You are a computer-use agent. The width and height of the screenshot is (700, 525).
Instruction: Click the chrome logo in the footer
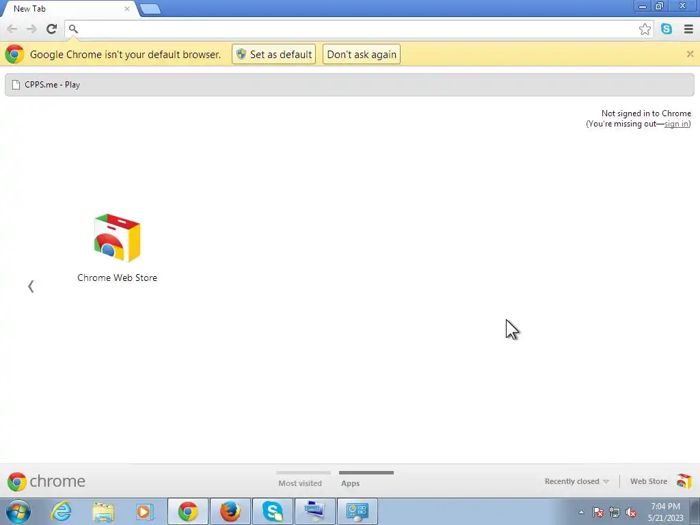46,481
